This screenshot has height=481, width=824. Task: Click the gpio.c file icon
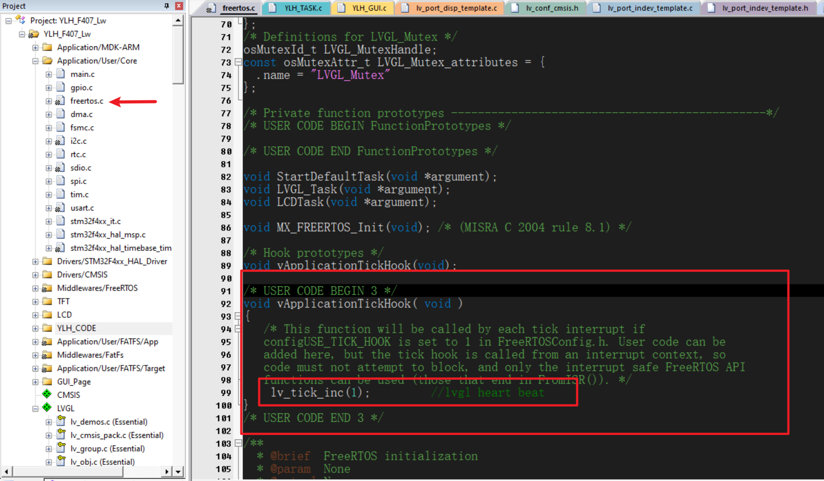click(x=60, y=87)
